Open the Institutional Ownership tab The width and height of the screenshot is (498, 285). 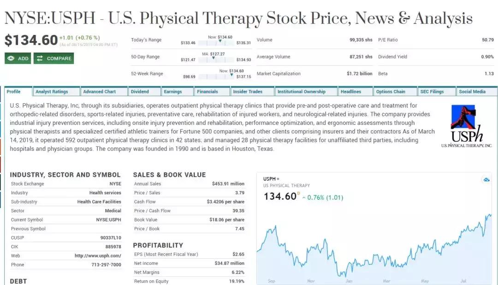[301, 92]
